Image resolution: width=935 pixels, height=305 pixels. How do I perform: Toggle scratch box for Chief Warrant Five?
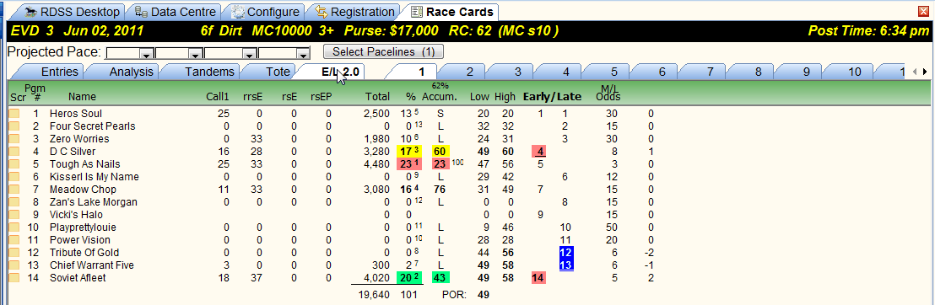pos(14,265)
